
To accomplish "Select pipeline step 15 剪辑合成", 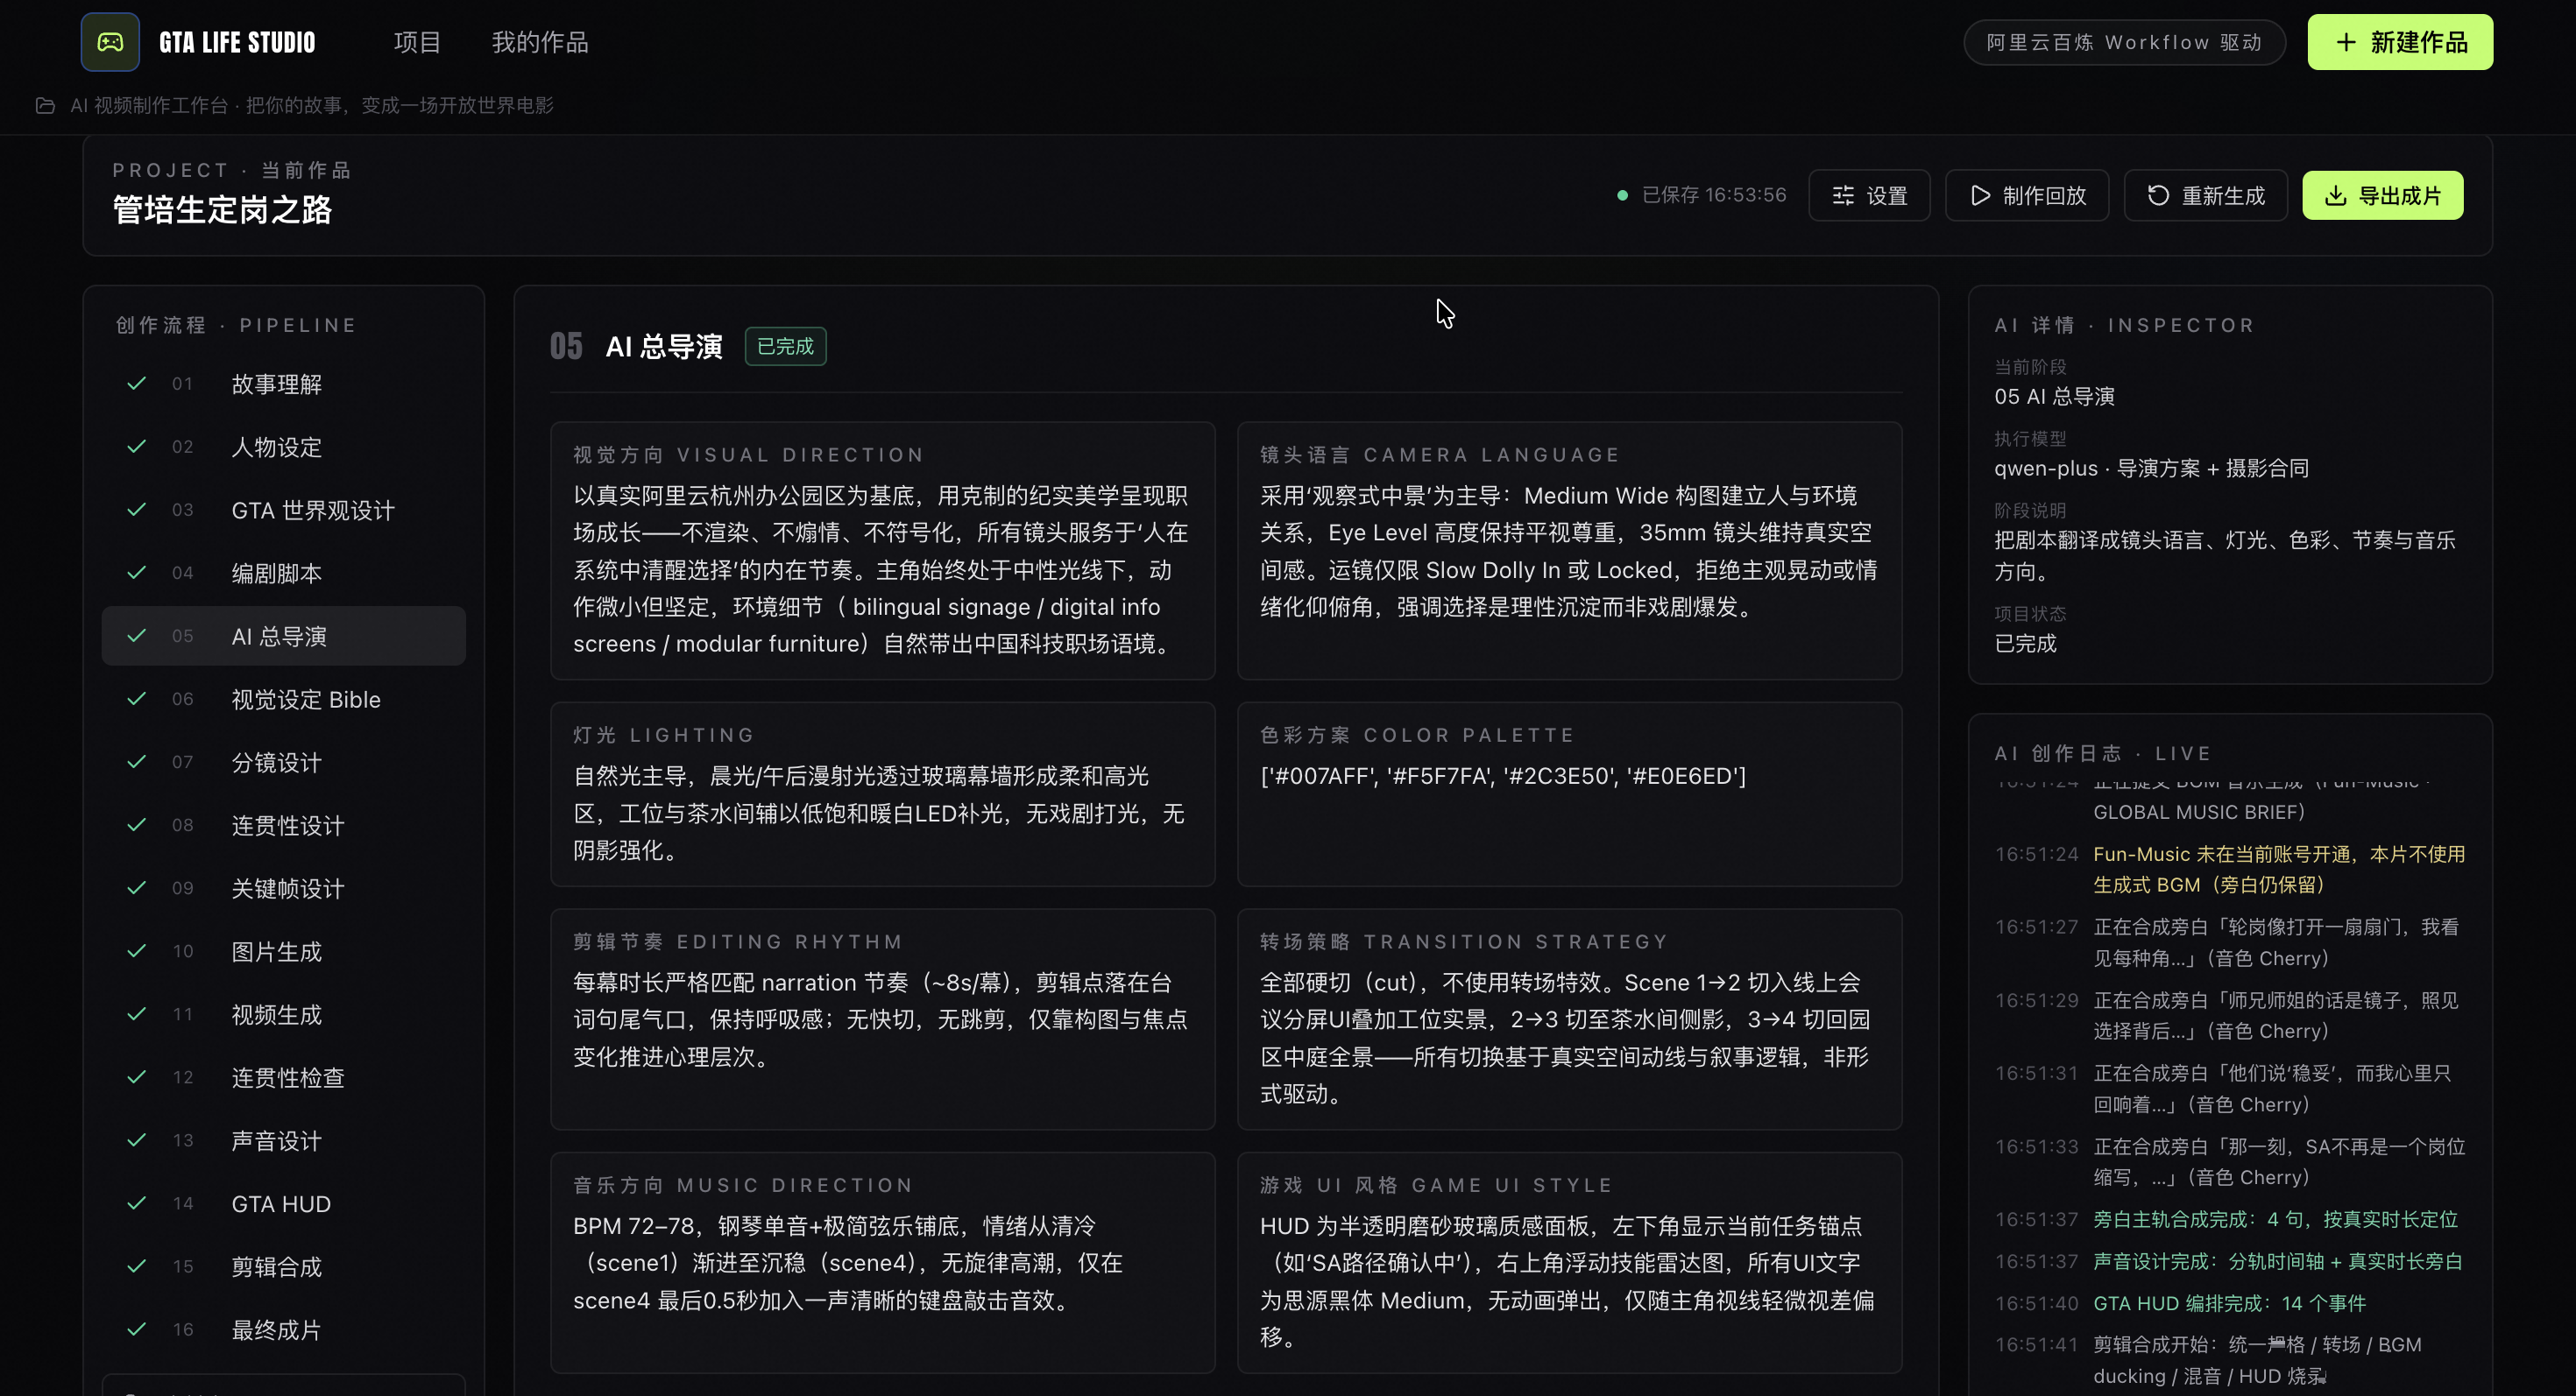I will (x=284, y=1266).
